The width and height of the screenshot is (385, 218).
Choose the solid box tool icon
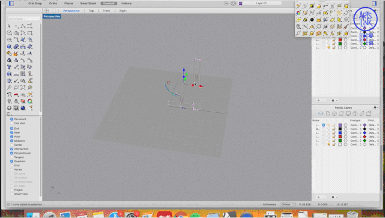pos(10,47)
